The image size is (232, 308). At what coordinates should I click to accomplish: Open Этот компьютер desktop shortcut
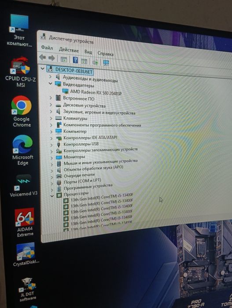pyautogui.click(x=19, y=30)
